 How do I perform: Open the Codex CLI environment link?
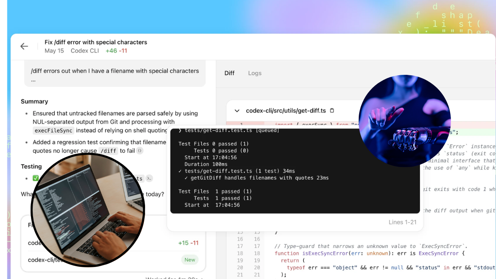pyautogui.click(x=84, y=50)
